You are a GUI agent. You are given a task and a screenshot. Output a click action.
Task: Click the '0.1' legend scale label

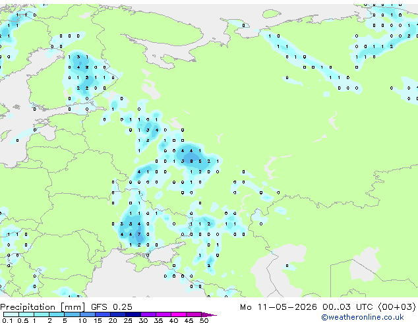[8, 320]
